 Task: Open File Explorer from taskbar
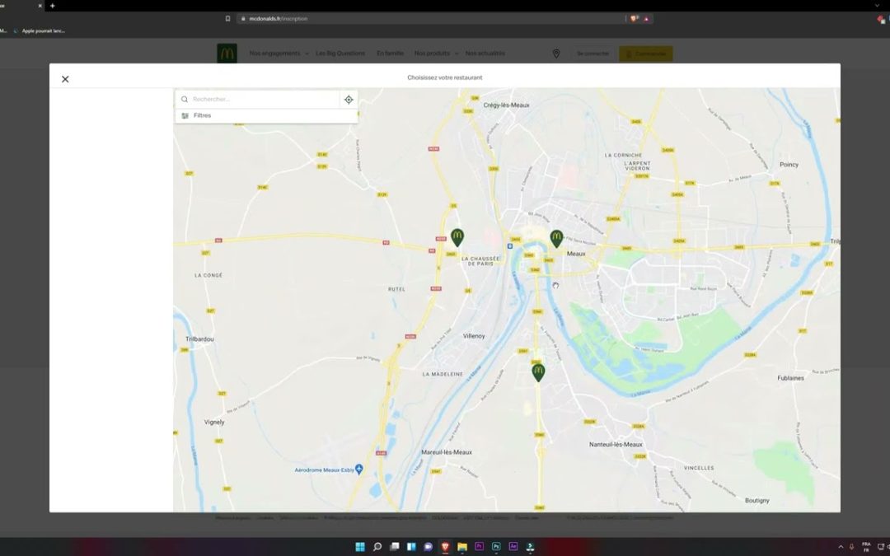[x=462, y=546]
